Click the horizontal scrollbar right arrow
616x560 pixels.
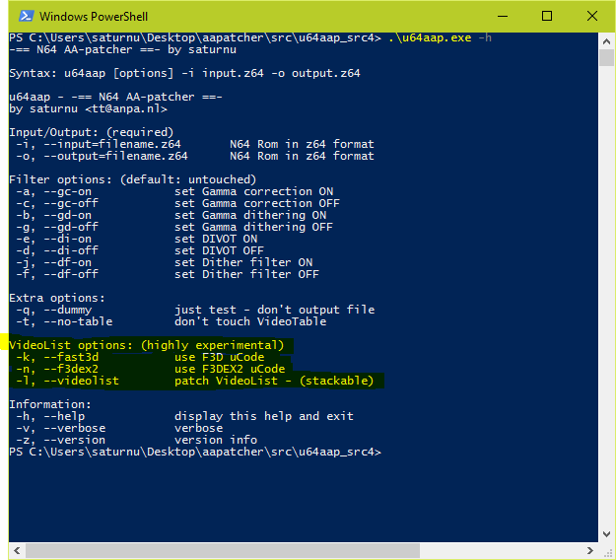590,550
